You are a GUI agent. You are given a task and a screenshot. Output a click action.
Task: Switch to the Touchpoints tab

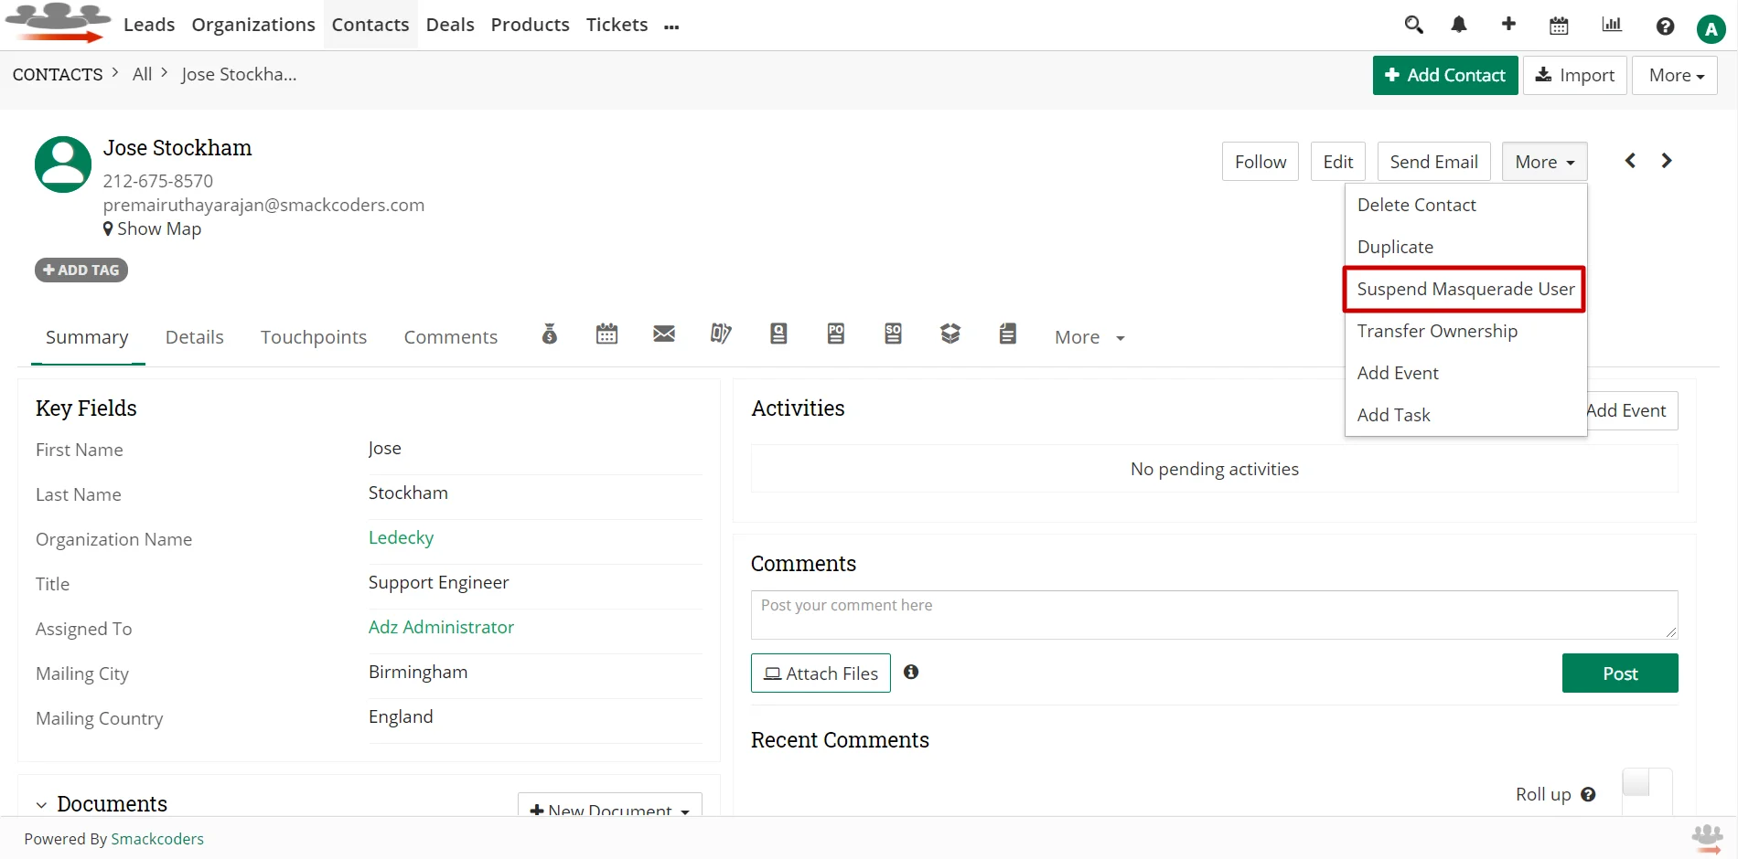click(314, 337)
